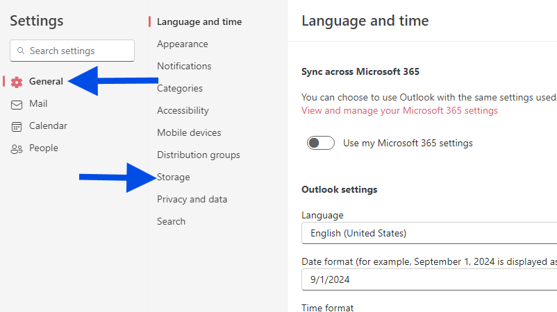Viewport: 557px width, 312px height.
Task: Click the Mail envelope icon
Action: coord(17,104)
